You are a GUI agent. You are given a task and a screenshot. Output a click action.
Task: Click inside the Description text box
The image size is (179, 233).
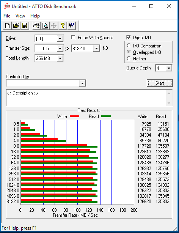pos(86,98)
